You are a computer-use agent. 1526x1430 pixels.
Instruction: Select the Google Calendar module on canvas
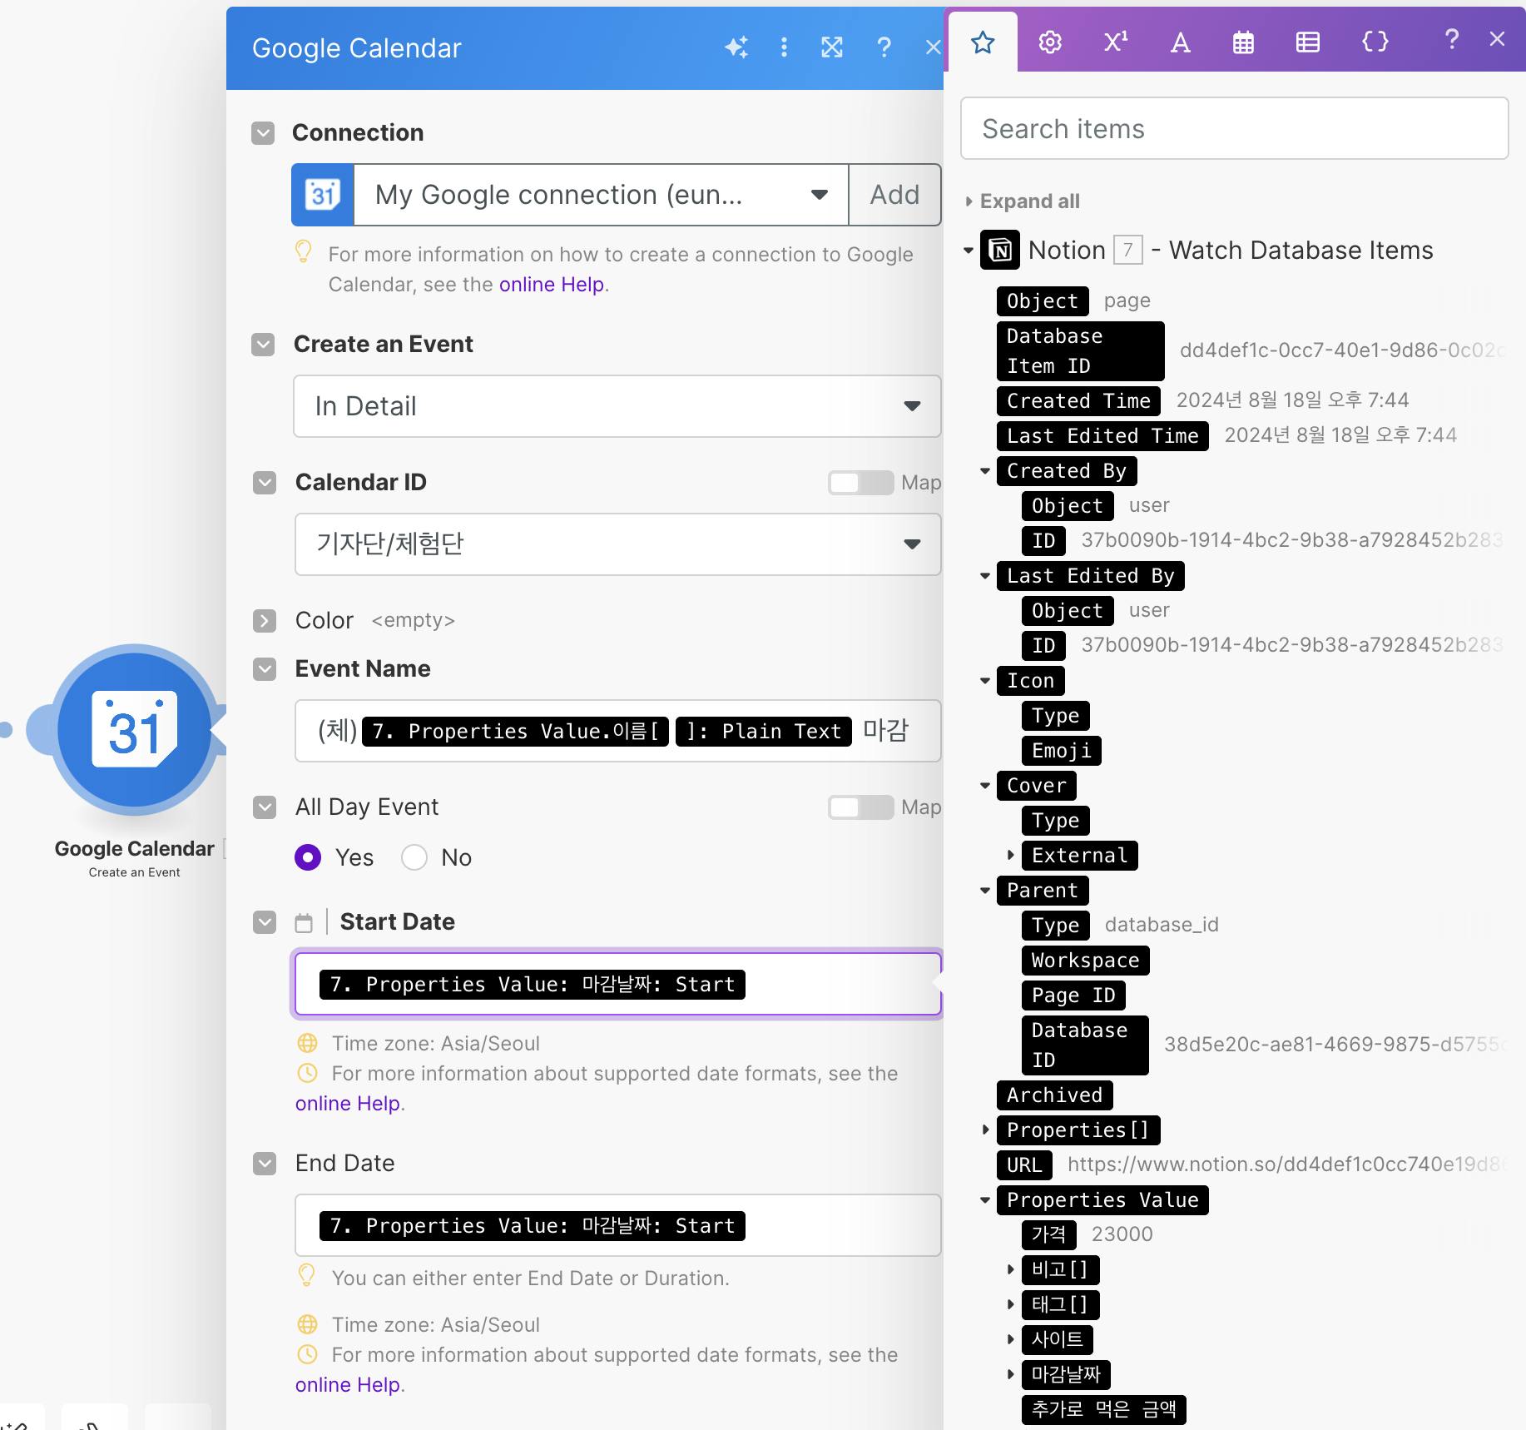click(135, 729)
